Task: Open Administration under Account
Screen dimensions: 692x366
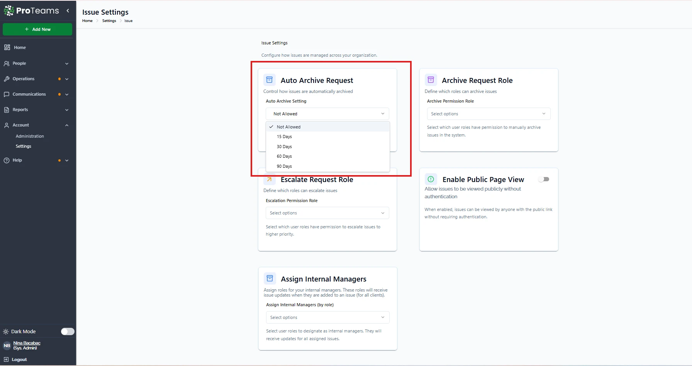Action: tap(30, 136)
